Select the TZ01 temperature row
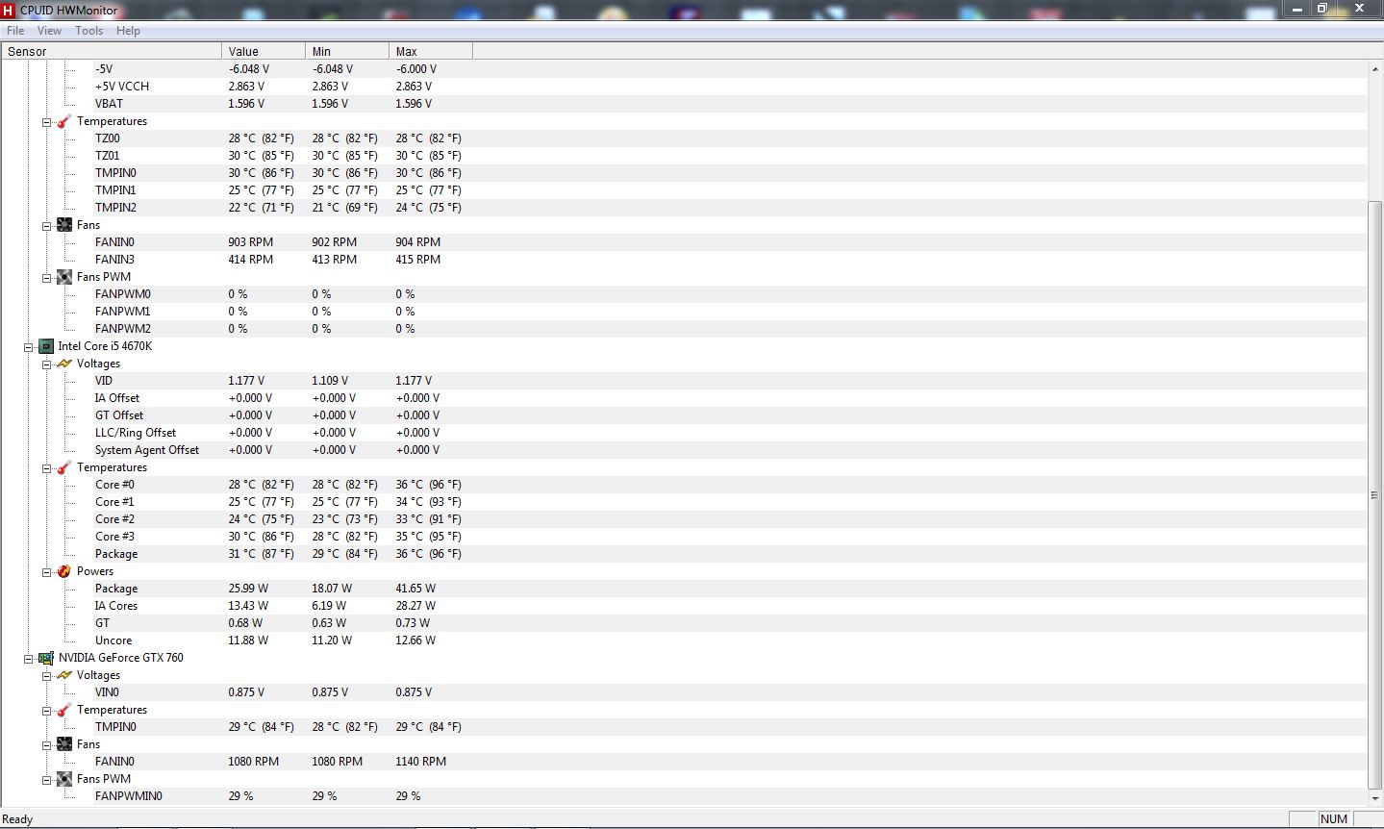The height and width of the screenshot is (829, 1384). 684,156
